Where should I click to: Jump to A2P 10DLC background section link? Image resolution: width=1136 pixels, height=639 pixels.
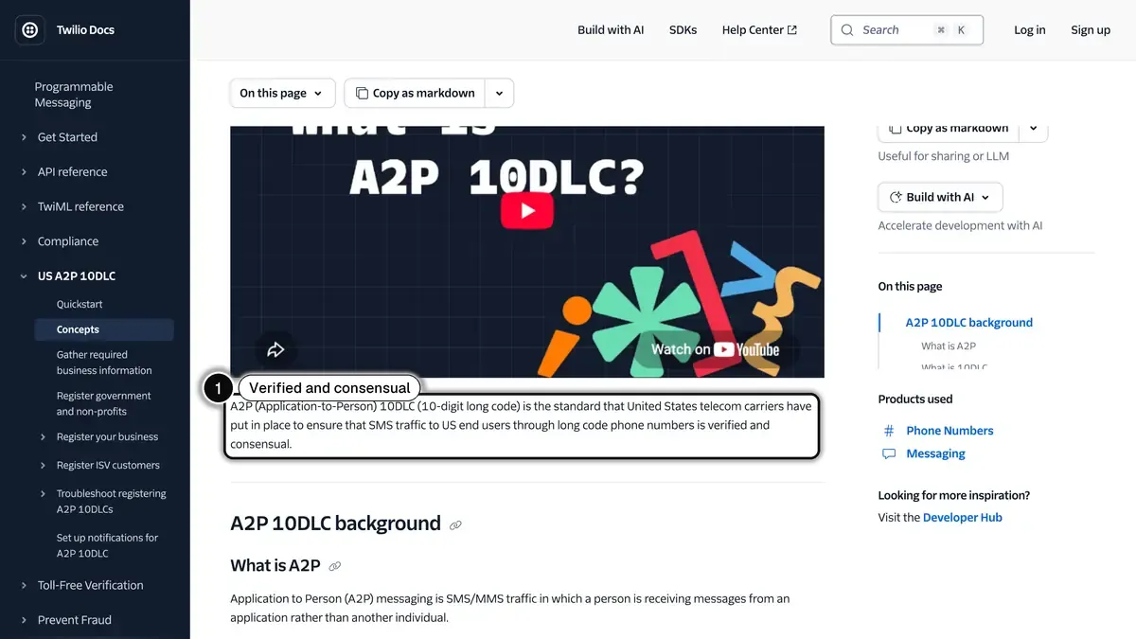tap(968, 323)
